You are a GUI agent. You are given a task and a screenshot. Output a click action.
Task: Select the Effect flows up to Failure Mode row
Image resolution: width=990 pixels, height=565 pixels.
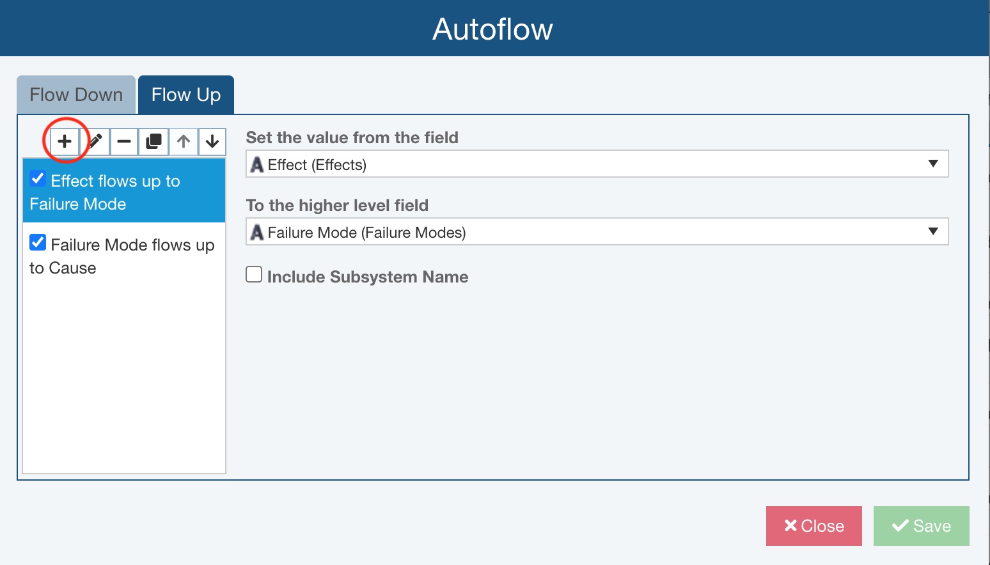(124, 191)
